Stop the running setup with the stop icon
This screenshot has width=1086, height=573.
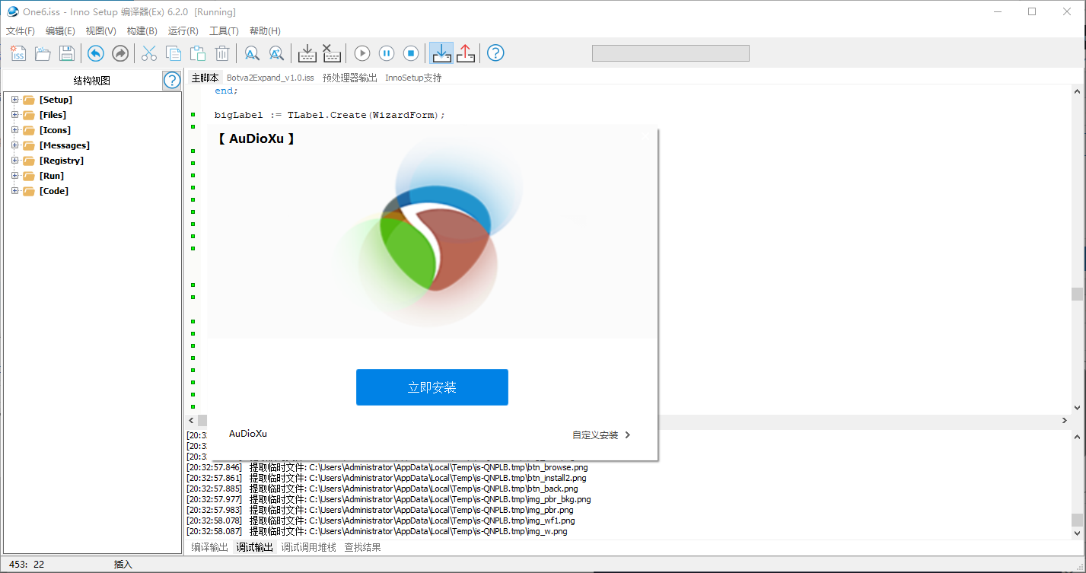[x=411, y=53]
